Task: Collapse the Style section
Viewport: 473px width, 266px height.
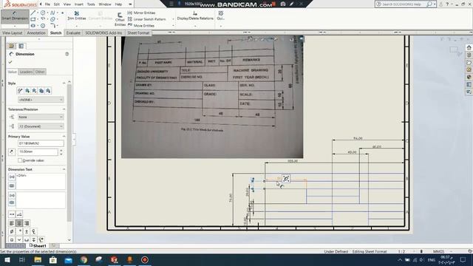Action: tap(64, 83)
